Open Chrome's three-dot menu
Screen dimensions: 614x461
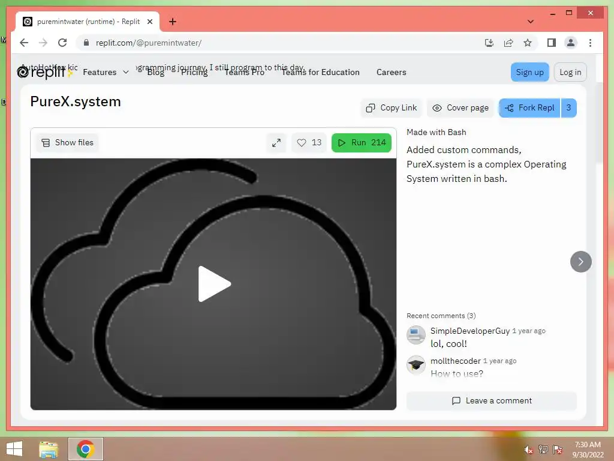tap(590, 43)
